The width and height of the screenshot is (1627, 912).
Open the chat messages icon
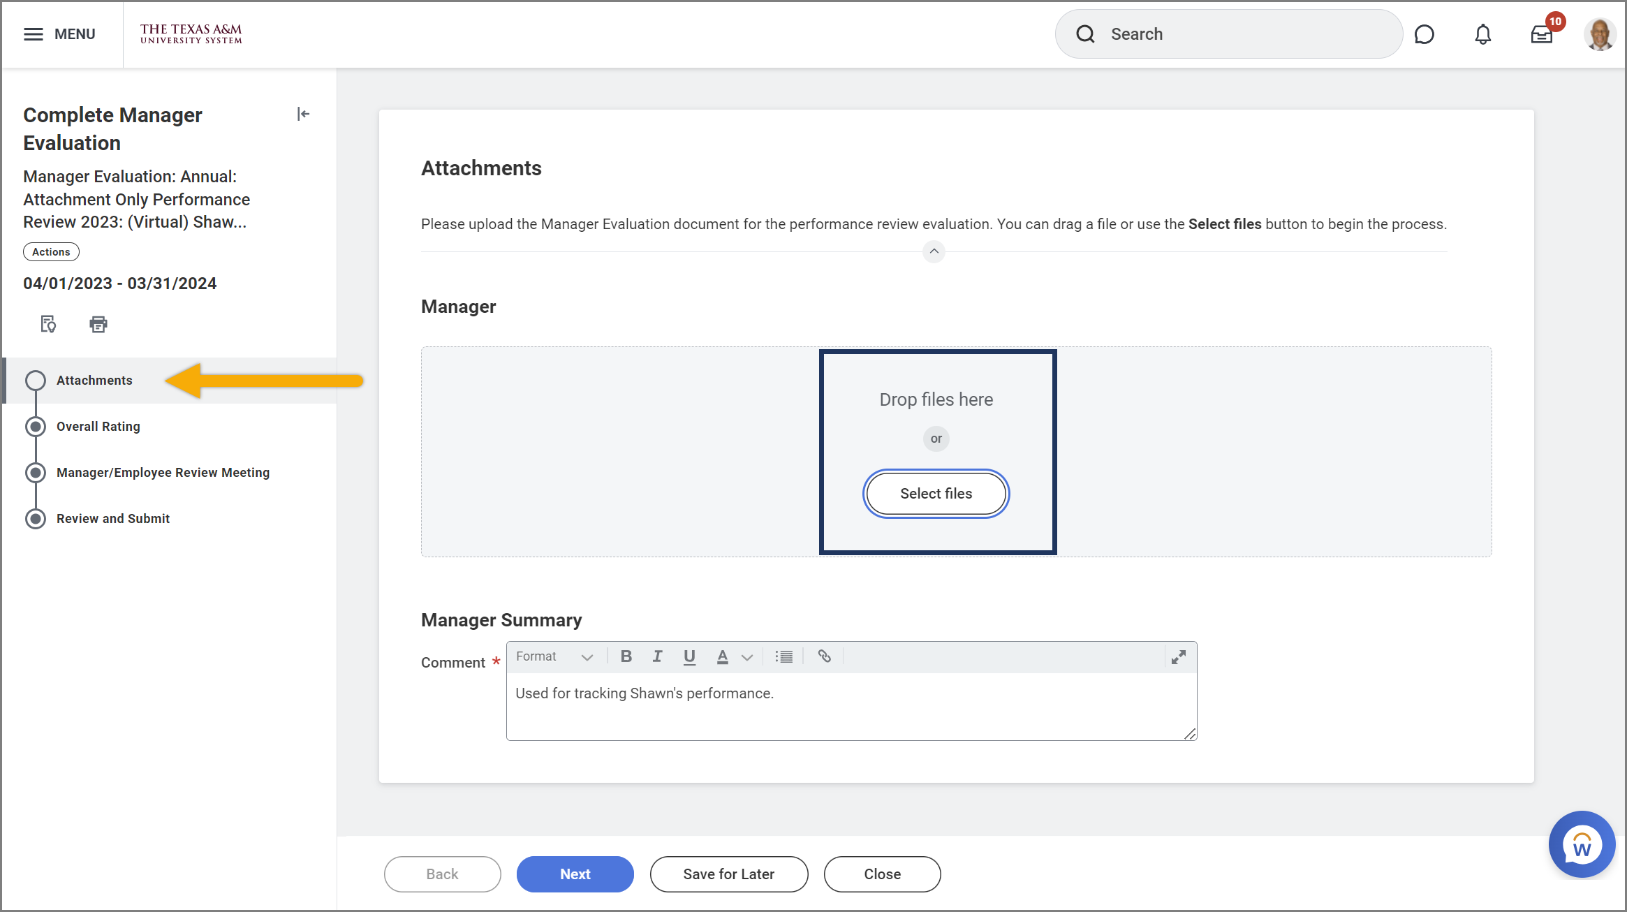coord(1424,34)
